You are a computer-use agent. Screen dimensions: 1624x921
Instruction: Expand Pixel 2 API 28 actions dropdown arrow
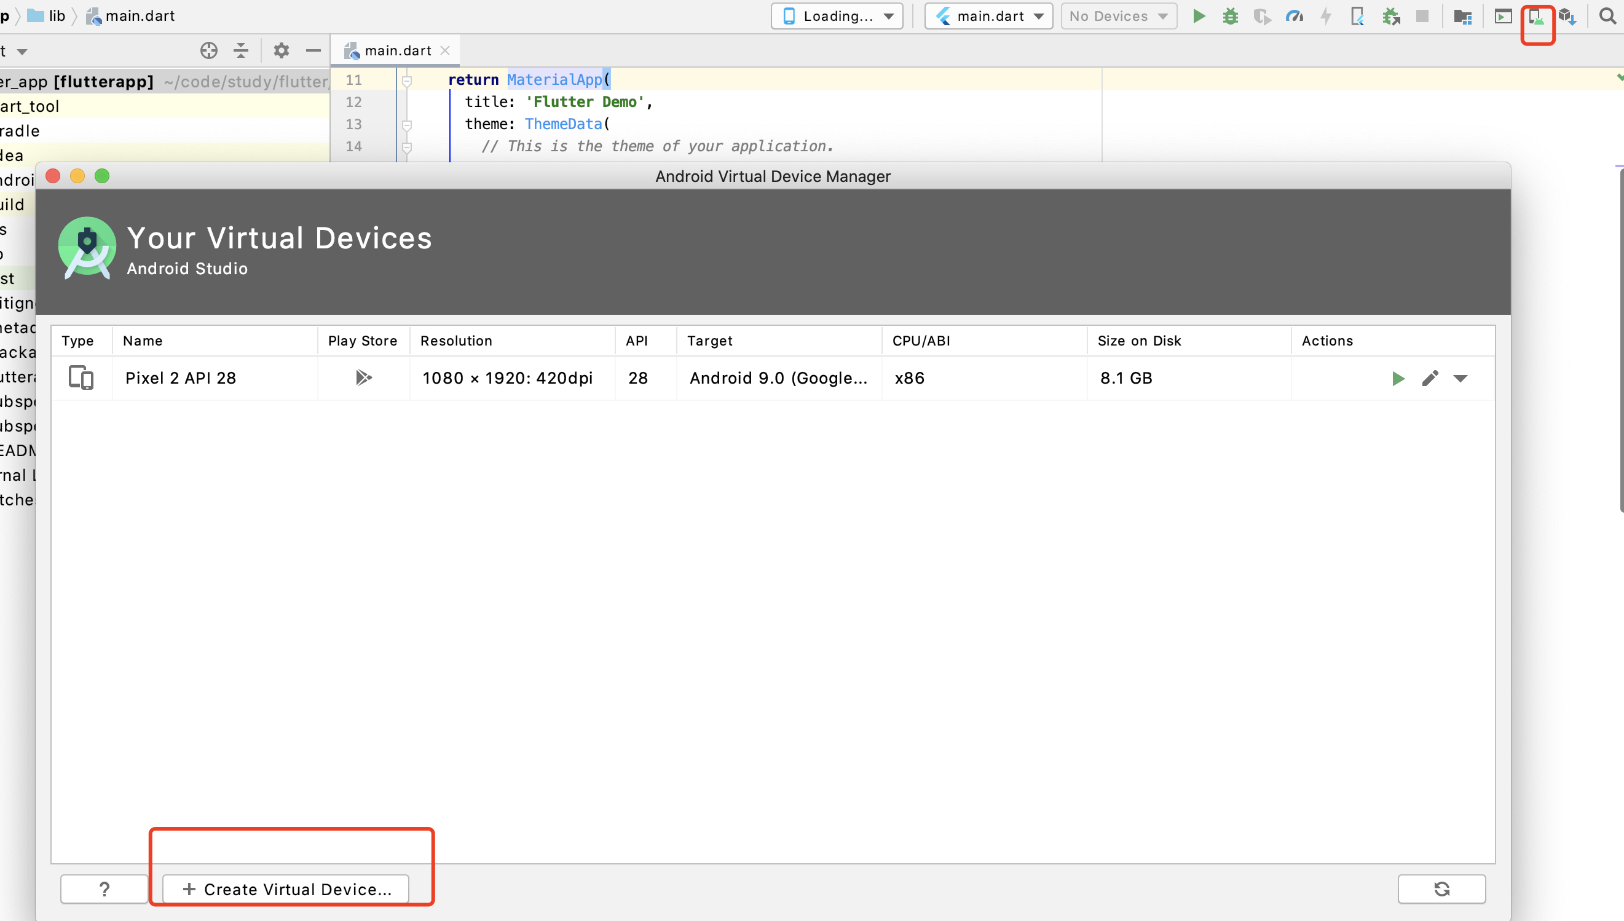click(x=1460, y=378)
